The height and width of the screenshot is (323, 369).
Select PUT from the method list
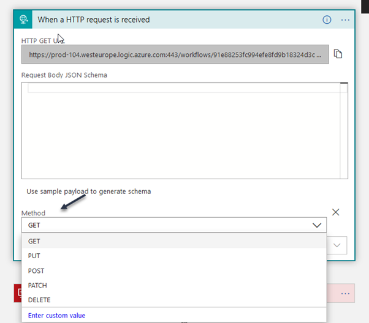click(34, 256)
